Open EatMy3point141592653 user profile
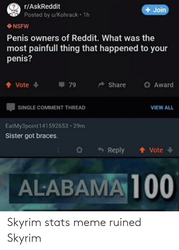This screenshot has height=250, width=179. (x=37, y=126)
